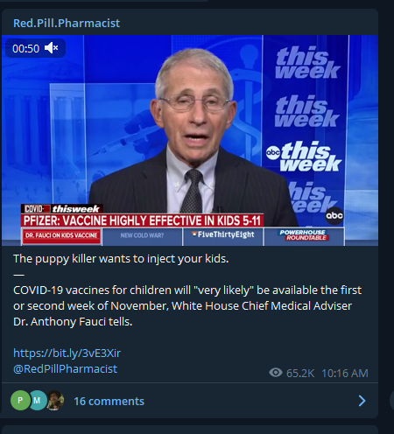
Task: Click the Powerhouse Roundtable segment tab in the video
Action: [x=305, y=235]
